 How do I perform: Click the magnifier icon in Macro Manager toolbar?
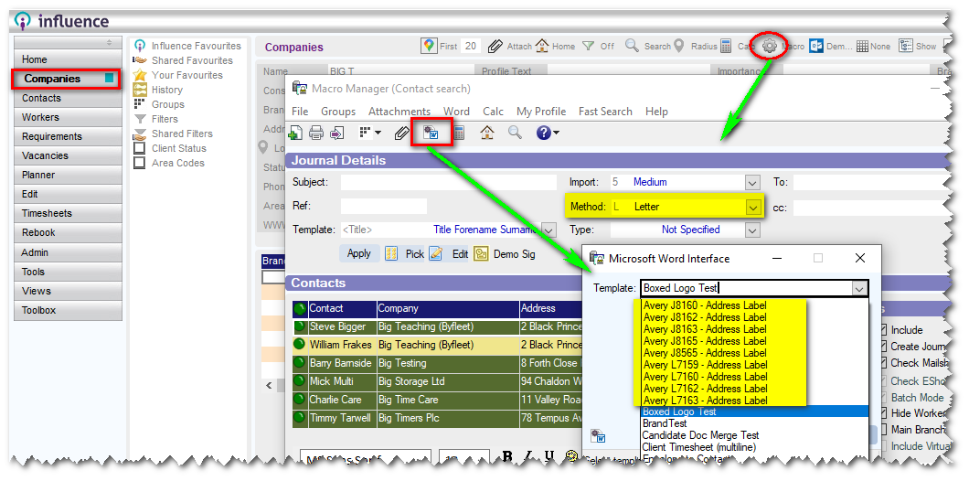pyautogui.click(x=515, y=132)
